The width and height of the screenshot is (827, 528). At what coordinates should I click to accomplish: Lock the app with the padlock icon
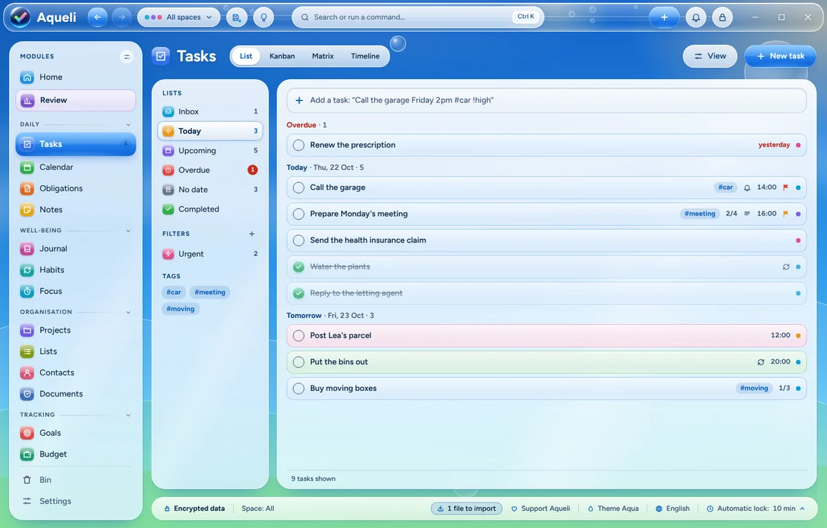(722, 17)
